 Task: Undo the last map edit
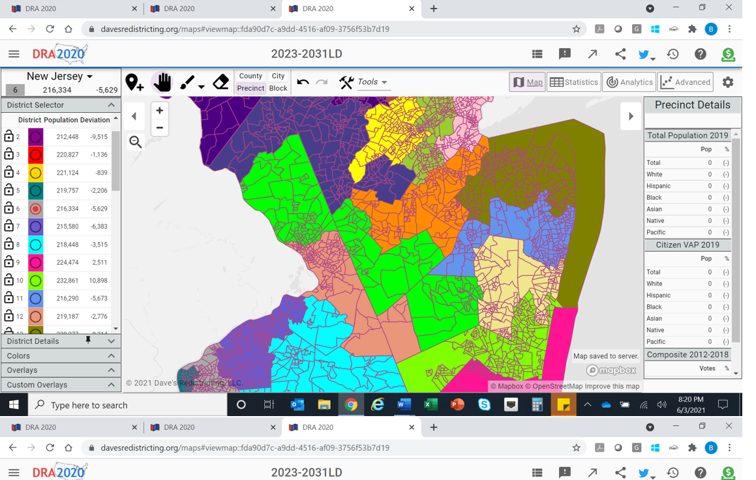pos(303,82)
